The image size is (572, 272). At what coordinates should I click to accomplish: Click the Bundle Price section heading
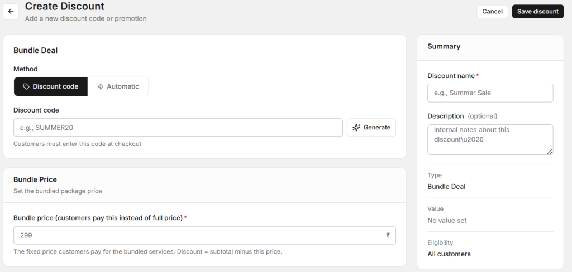(35, 179)
